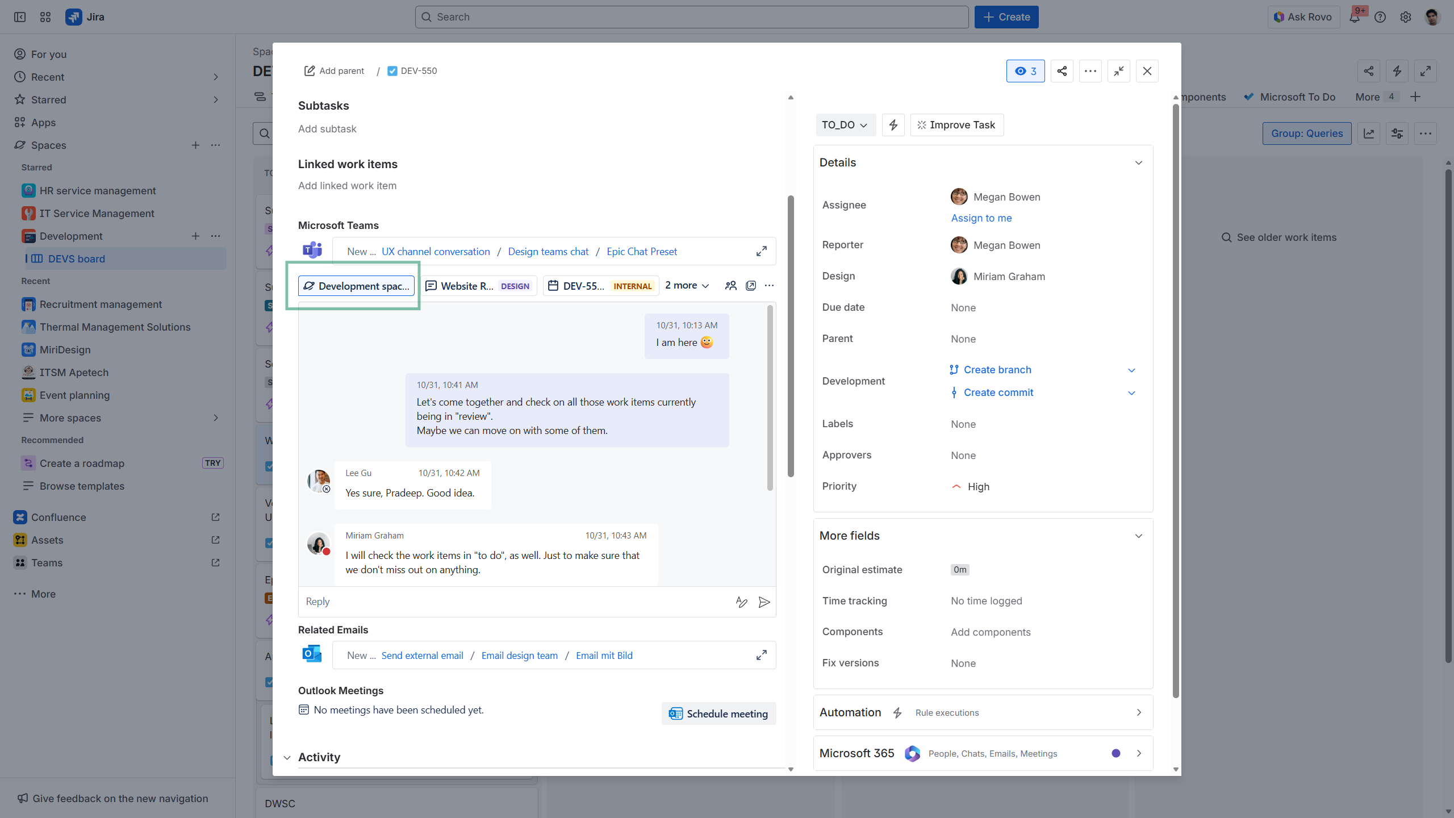Click send reply arrow icon
This screenshot has width=1454, height=818.
[x=764, y=602]
